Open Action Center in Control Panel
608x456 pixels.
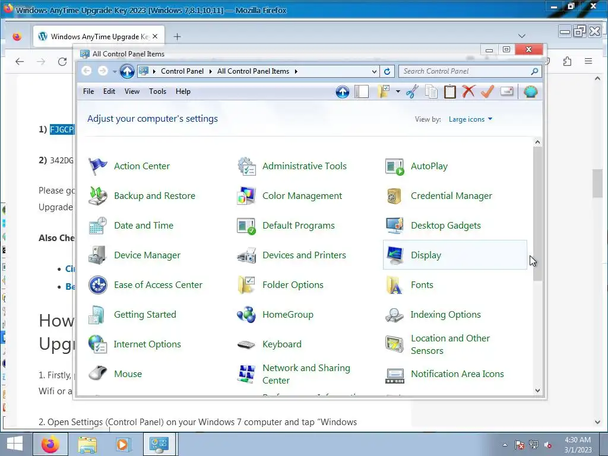tap(129, 166)
